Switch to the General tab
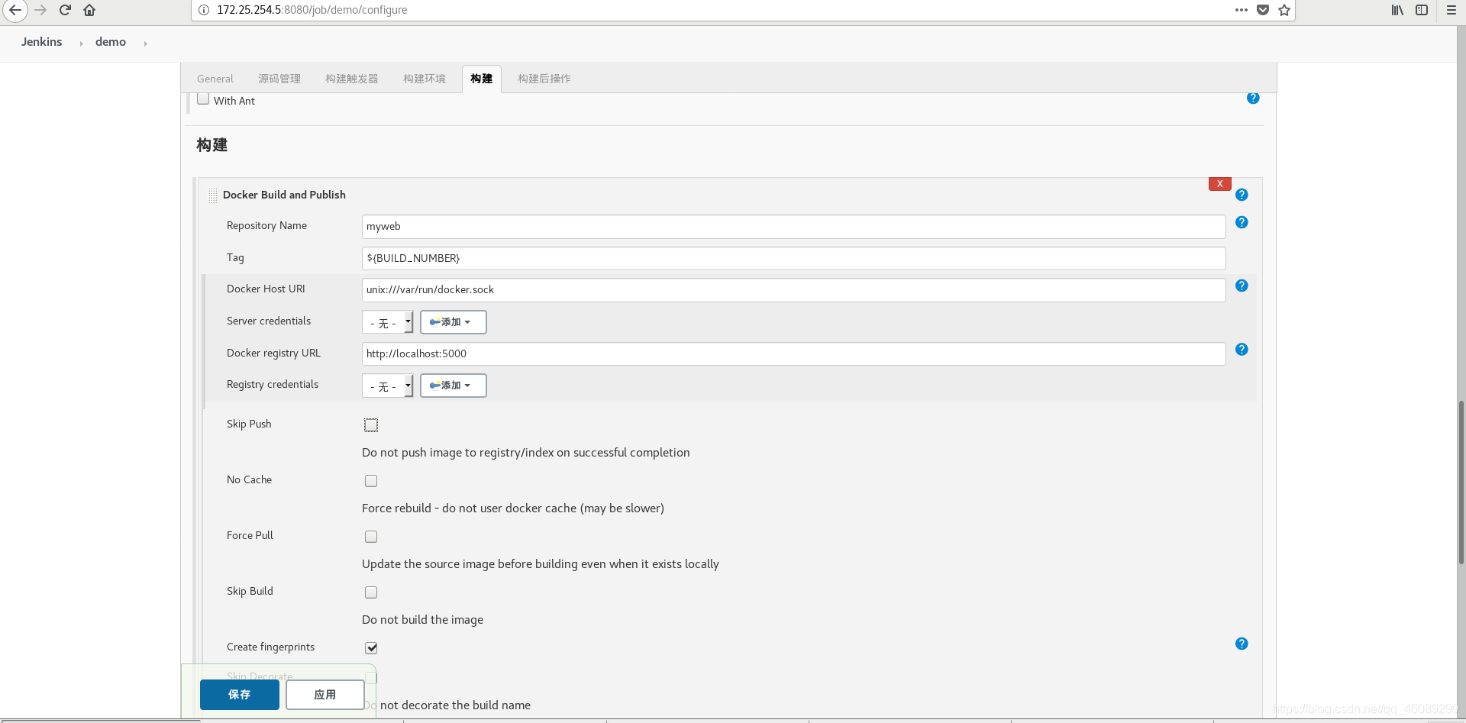Viewport: 1466px width, 723px height. (x=215, y=79)
